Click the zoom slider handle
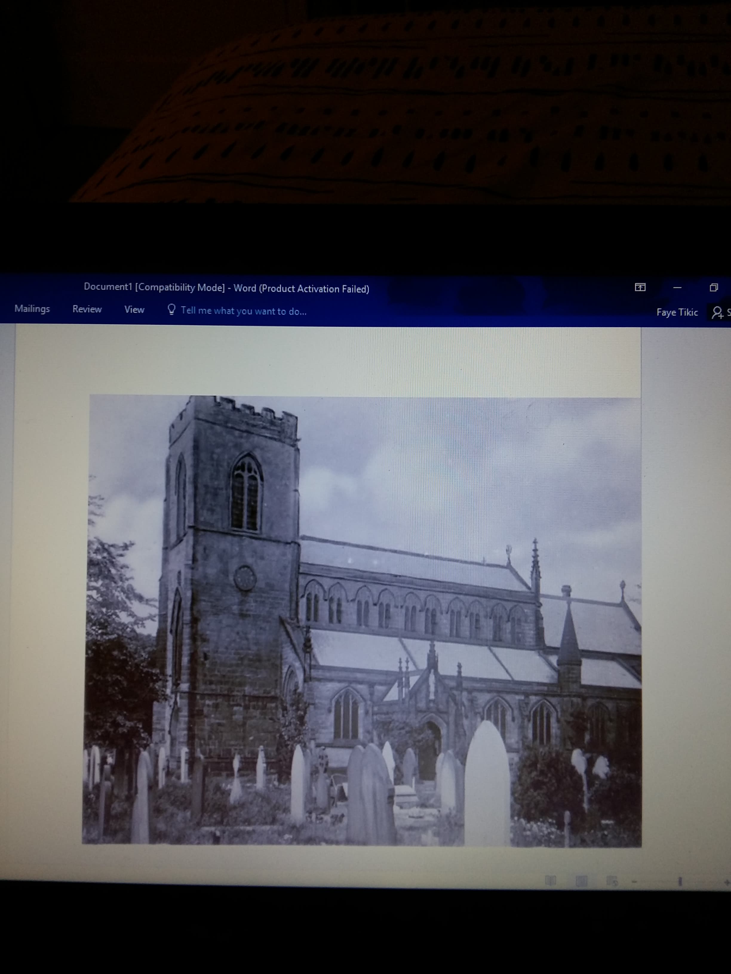The height and width of the screenshot is (974, 731). coord(680,881)
